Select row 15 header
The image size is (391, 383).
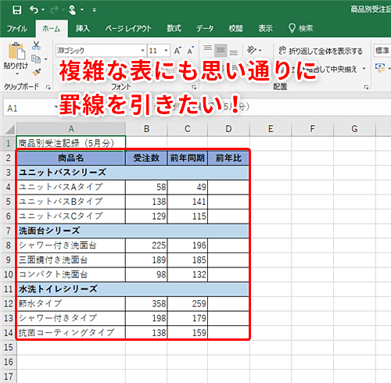click(x=9, y=348)
